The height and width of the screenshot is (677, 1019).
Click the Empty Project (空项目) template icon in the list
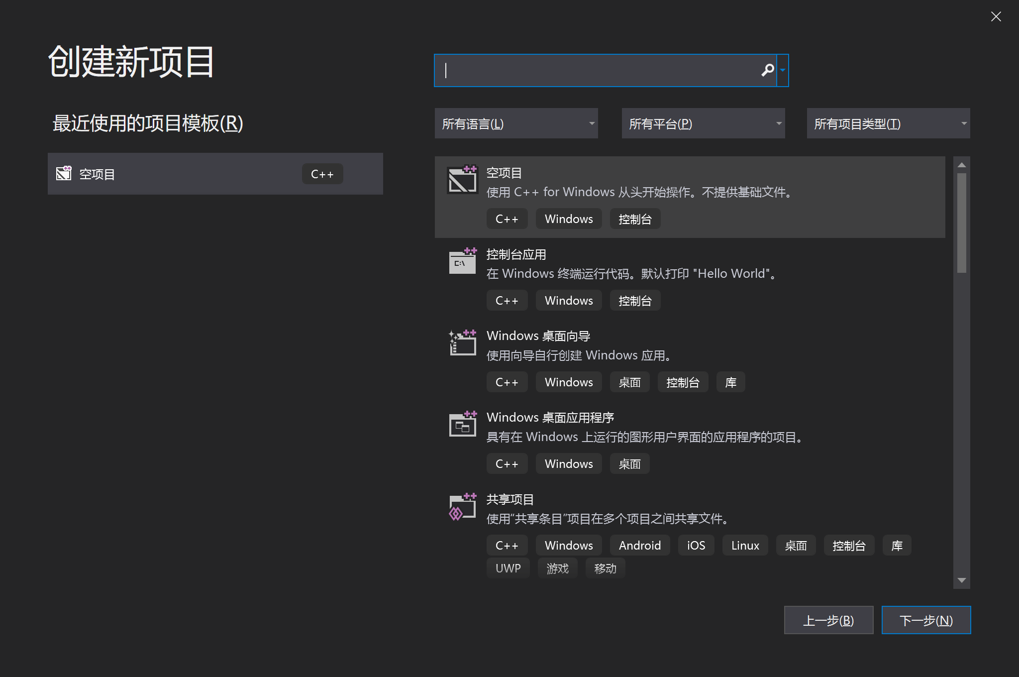click(462, 180)
